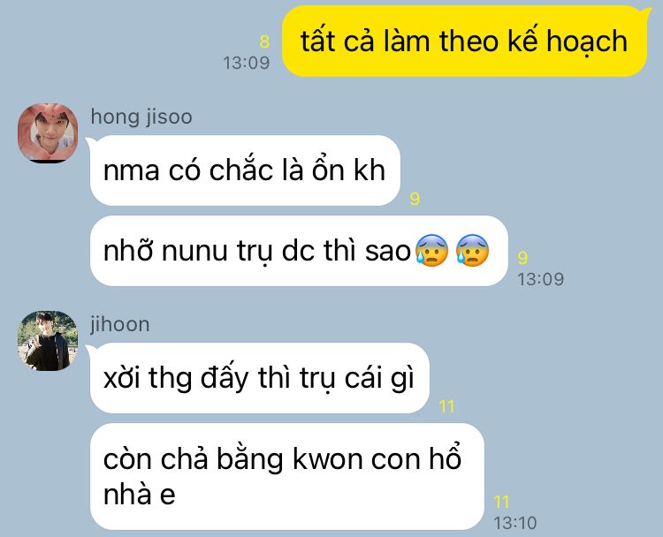Select the message 'nma có chắc là ổn kh'
Viewport: 663px width, 537px height.
point(245,170)
